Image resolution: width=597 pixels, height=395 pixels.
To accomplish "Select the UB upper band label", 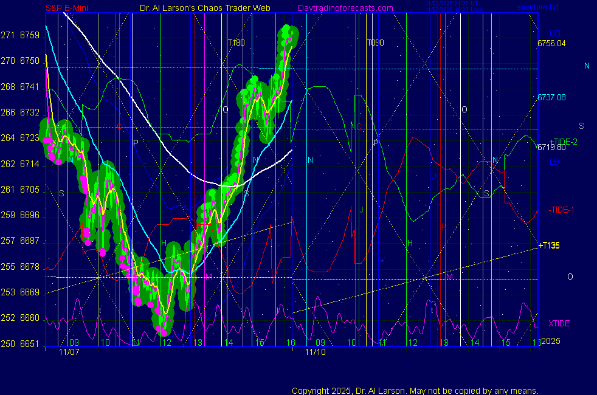I will pos(554,33).
